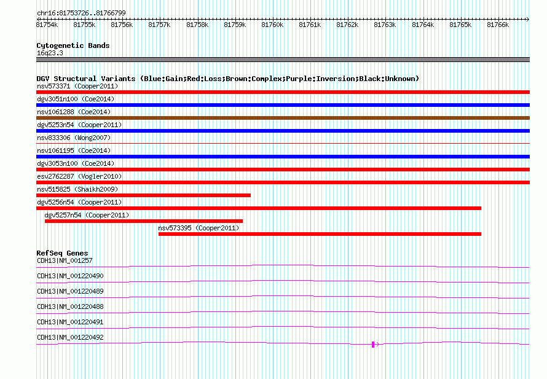Click the thin red nsv833306 line
The height and width of the screenshot is (379, 547).
click(283, 143)
